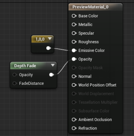Select the Specular input pin

coord(74,33)
